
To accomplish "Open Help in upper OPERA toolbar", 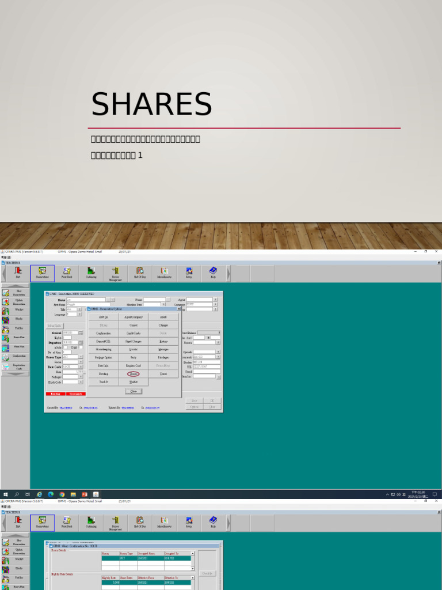I will click(213, 273).
